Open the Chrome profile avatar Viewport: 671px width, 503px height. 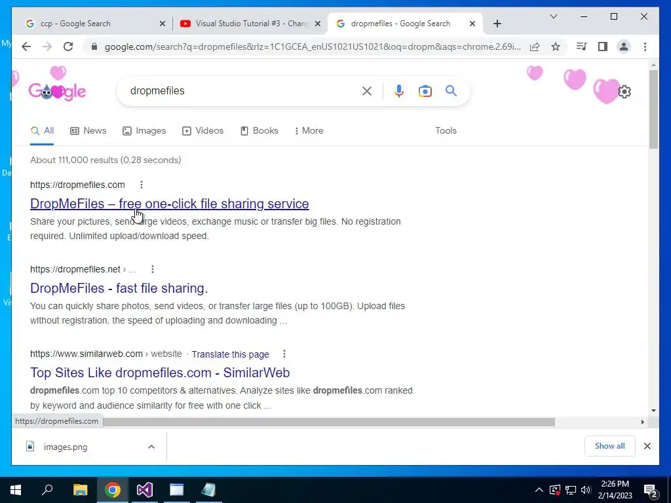pyautogui.click(x=624, y=47)
